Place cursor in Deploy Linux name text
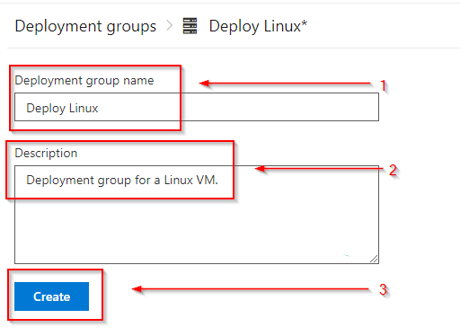The height and width of the screenshot is (336, 460). pyautogui.click(x=62, y=108)
